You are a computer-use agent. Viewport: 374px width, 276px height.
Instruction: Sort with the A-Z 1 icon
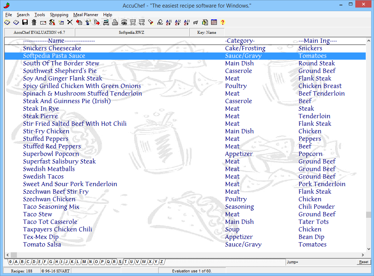pos(169,22)
